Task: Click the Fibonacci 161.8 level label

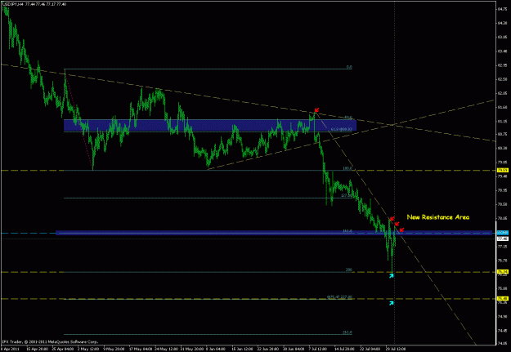Action: point(347,230)
